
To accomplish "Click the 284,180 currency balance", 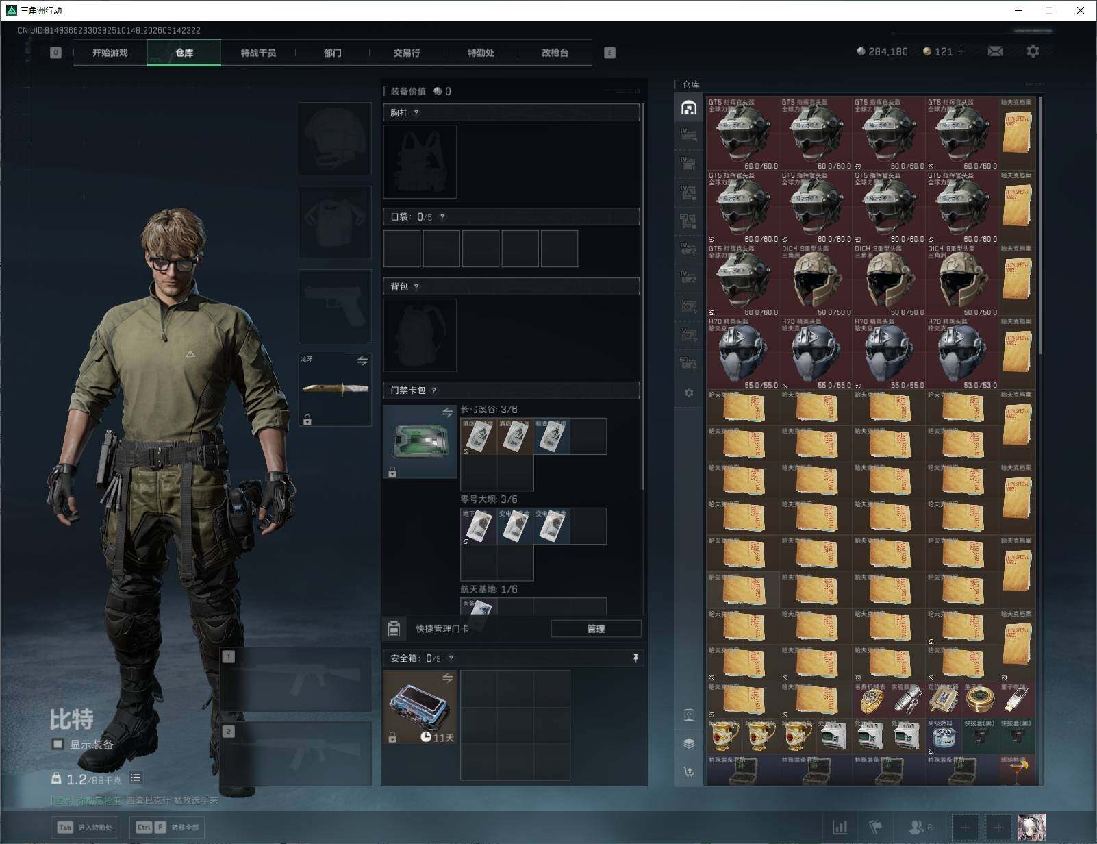I will 882,51.
